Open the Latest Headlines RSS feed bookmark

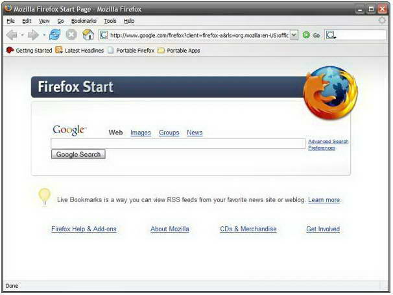(80, 50)
